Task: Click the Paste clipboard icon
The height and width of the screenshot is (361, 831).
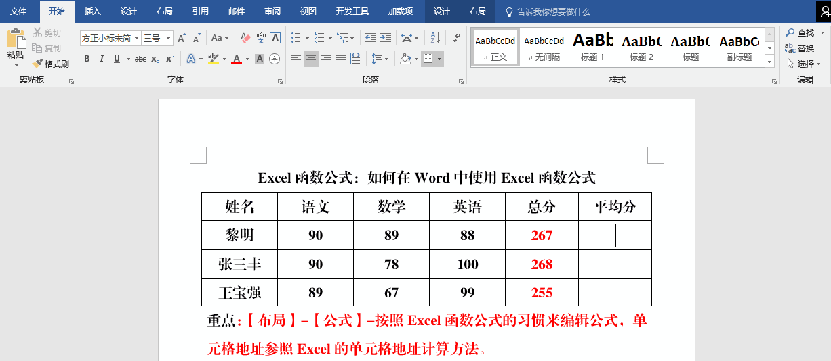Action: pos(16,39)
